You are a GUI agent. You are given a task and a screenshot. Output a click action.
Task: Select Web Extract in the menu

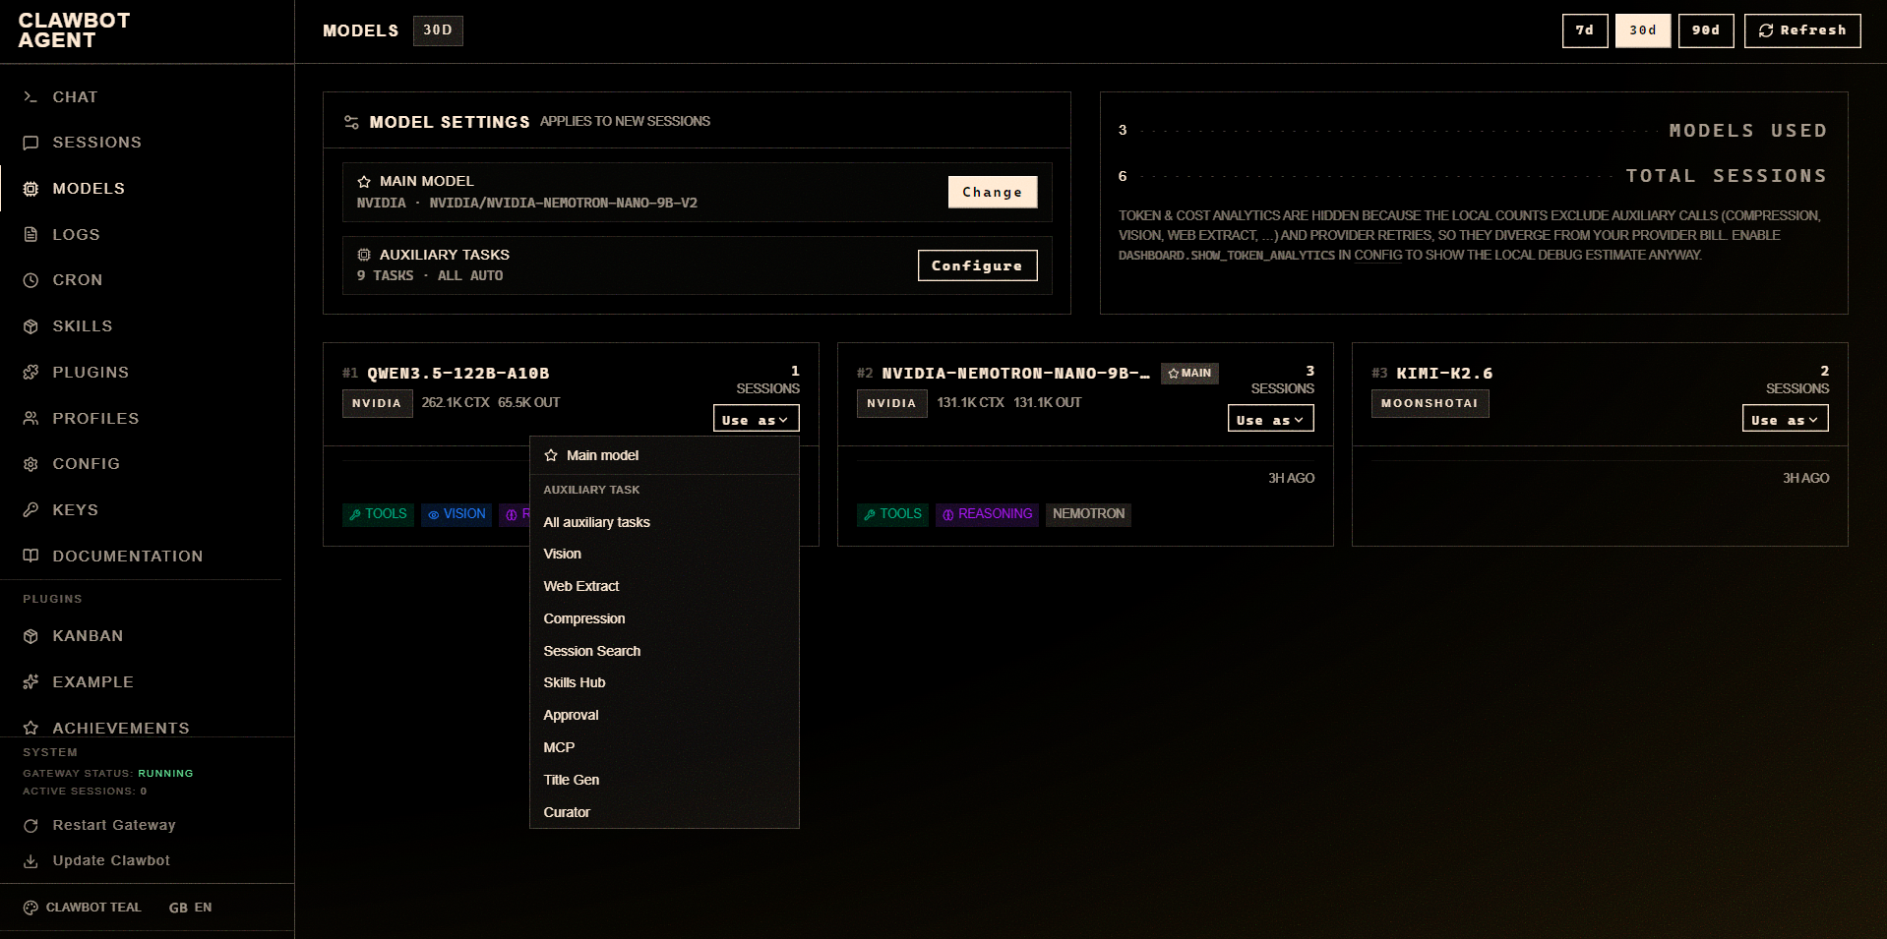664,586
